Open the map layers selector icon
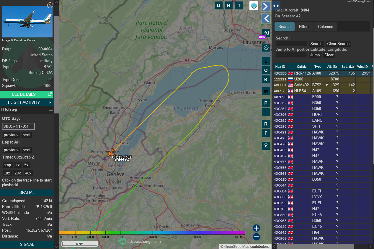The height and width of the screenshot is (249, 374). pyautogui.click(x=254, y=6)
